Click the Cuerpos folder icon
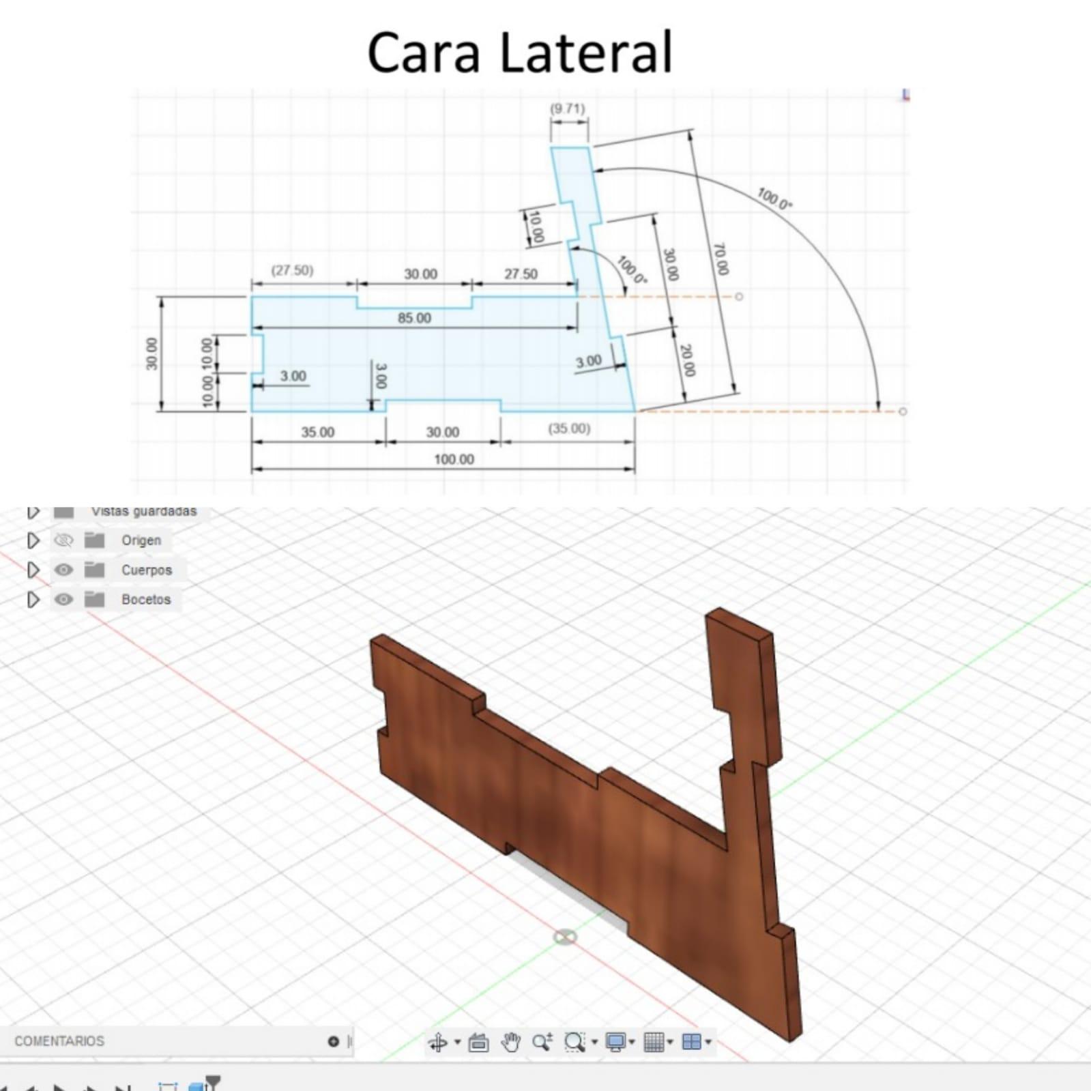 coord(94,570)
